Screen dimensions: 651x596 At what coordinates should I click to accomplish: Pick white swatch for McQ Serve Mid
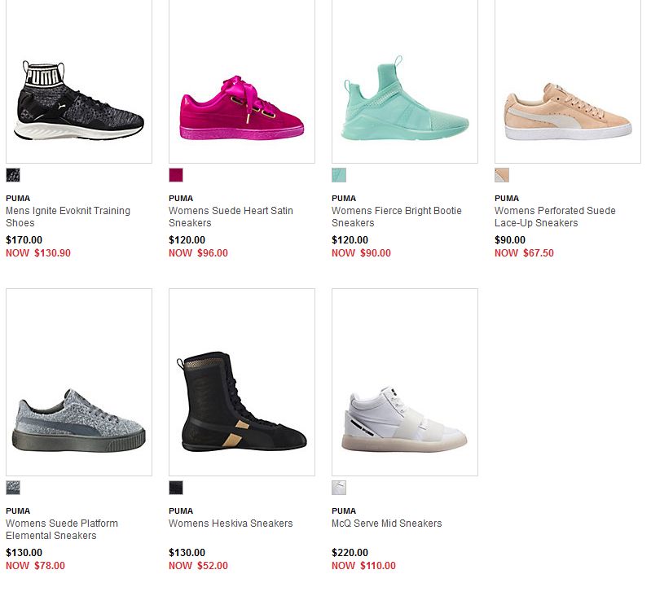339,488
